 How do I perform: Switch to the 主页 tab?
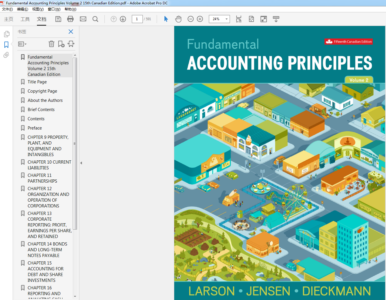(9, 19)
